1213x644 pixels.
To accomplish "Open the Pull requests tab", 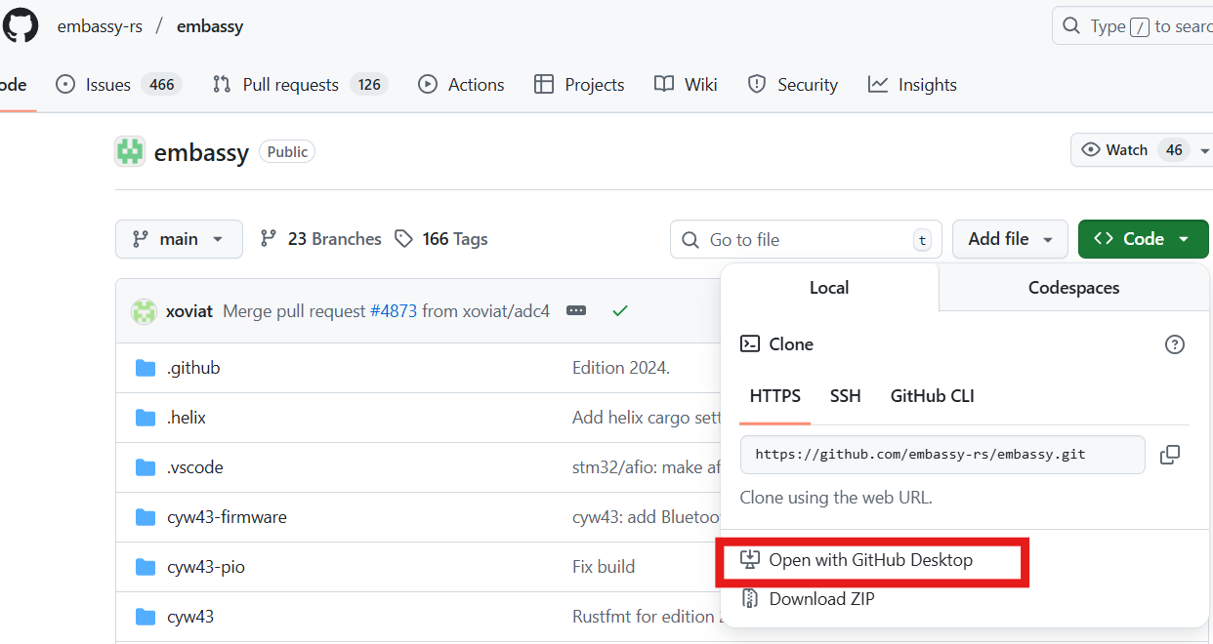I will click(x=299, y=85).
